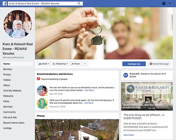Click the February 7, 2018 review date
Viewport: 176px width, 140px height.
click(57, 107)
